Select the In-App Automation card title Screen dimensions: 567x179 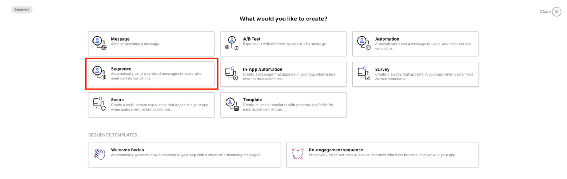coord(263,70)
